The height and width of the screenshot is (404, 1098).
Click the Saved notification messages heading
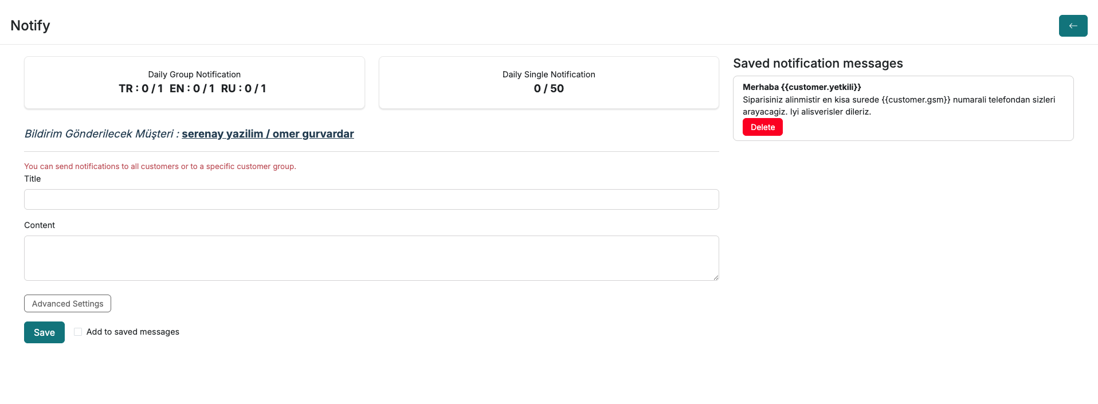pos(818,63)
